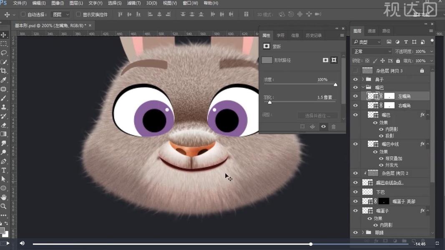The image size is (445, 250).
Task: Filter layers by adjustment layer icon
Action: tap(397, 42)
